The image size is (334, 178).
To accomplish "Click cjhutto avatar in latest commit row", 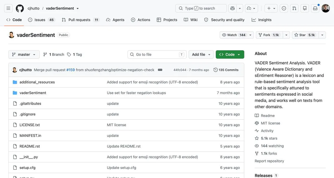I will [15, 70].
